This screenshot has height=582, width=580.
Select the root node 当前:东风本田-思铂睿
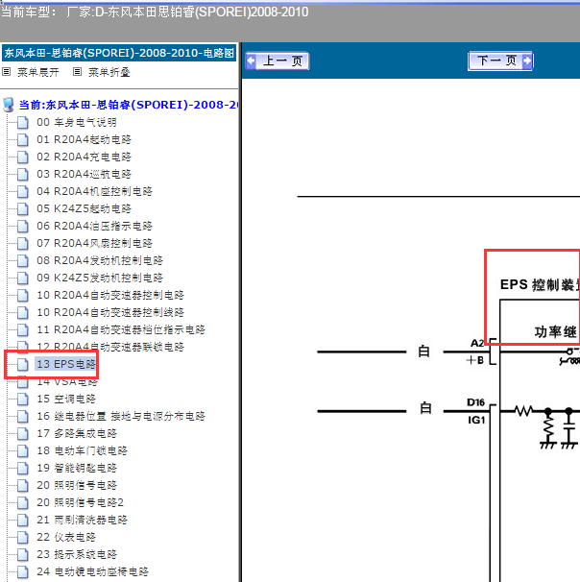[x=129, y=105]
